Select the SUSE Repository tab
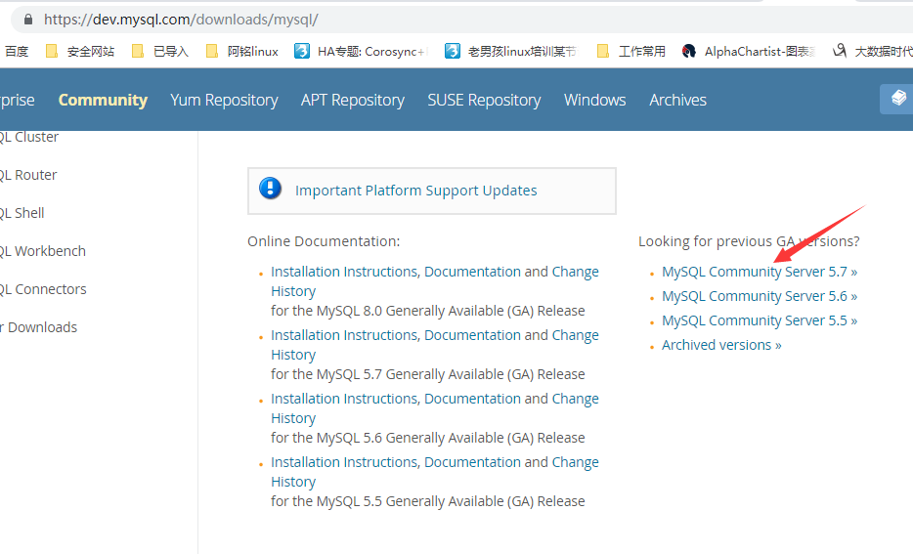This screenshot has width=913, height=554. tap(484, 100)
